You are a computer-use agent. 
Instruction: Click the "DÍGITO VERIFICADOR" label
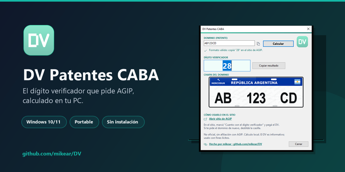point(216,58)
